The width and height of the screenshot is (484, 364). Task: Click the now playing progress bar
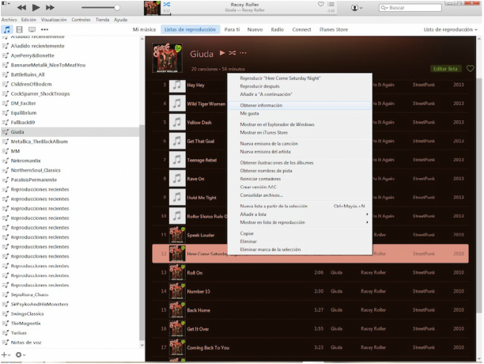[249, 14]
